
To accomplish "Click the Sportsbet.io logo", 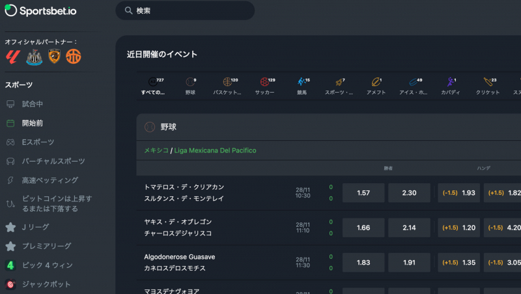I will pos(40,10).
